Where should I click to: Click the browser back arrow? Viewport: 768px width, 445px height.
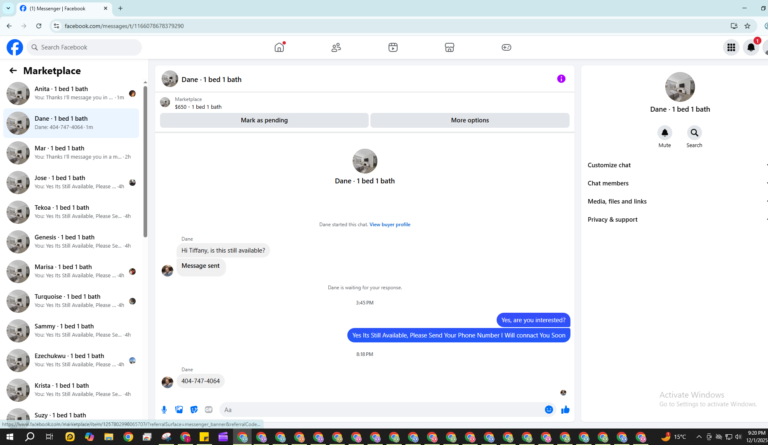point(9,26)
